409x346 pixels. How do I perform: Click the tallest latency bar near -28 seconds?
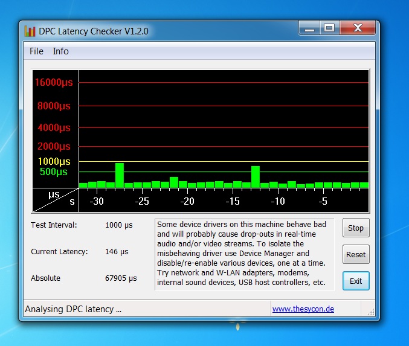[x=120, y=175]
